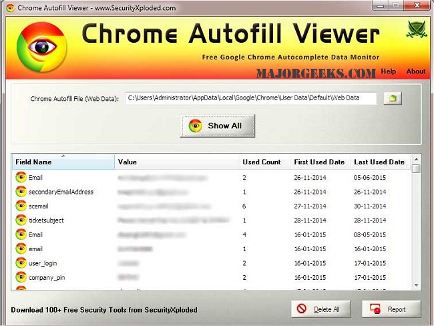This screenshot has height=326, width=434.
Task: Sort by First Used Date column header
Action: pyautogui.click(x=320, y=162)
